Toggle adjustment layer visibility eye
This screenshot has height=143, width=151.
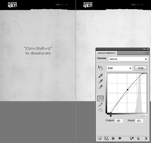pyautogui.click(x=120, y=138)
